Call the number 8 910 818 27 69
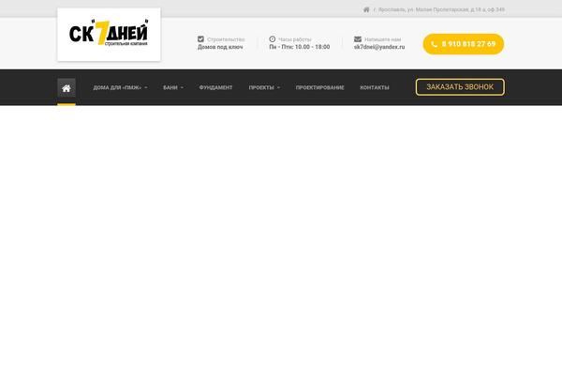The width and height of the screenshot is (562, 375). click(x=464, y=44)
